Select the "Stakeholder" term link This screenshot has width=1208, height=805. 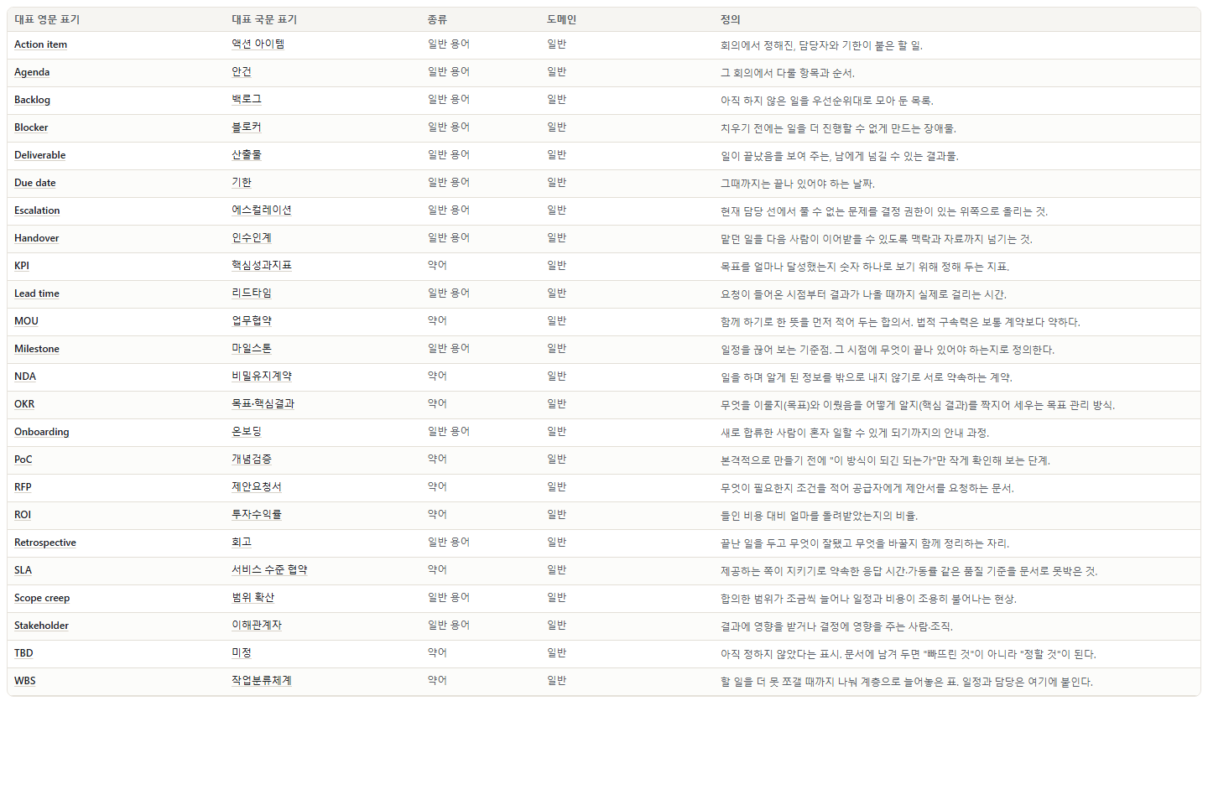[x=41, y=626]
